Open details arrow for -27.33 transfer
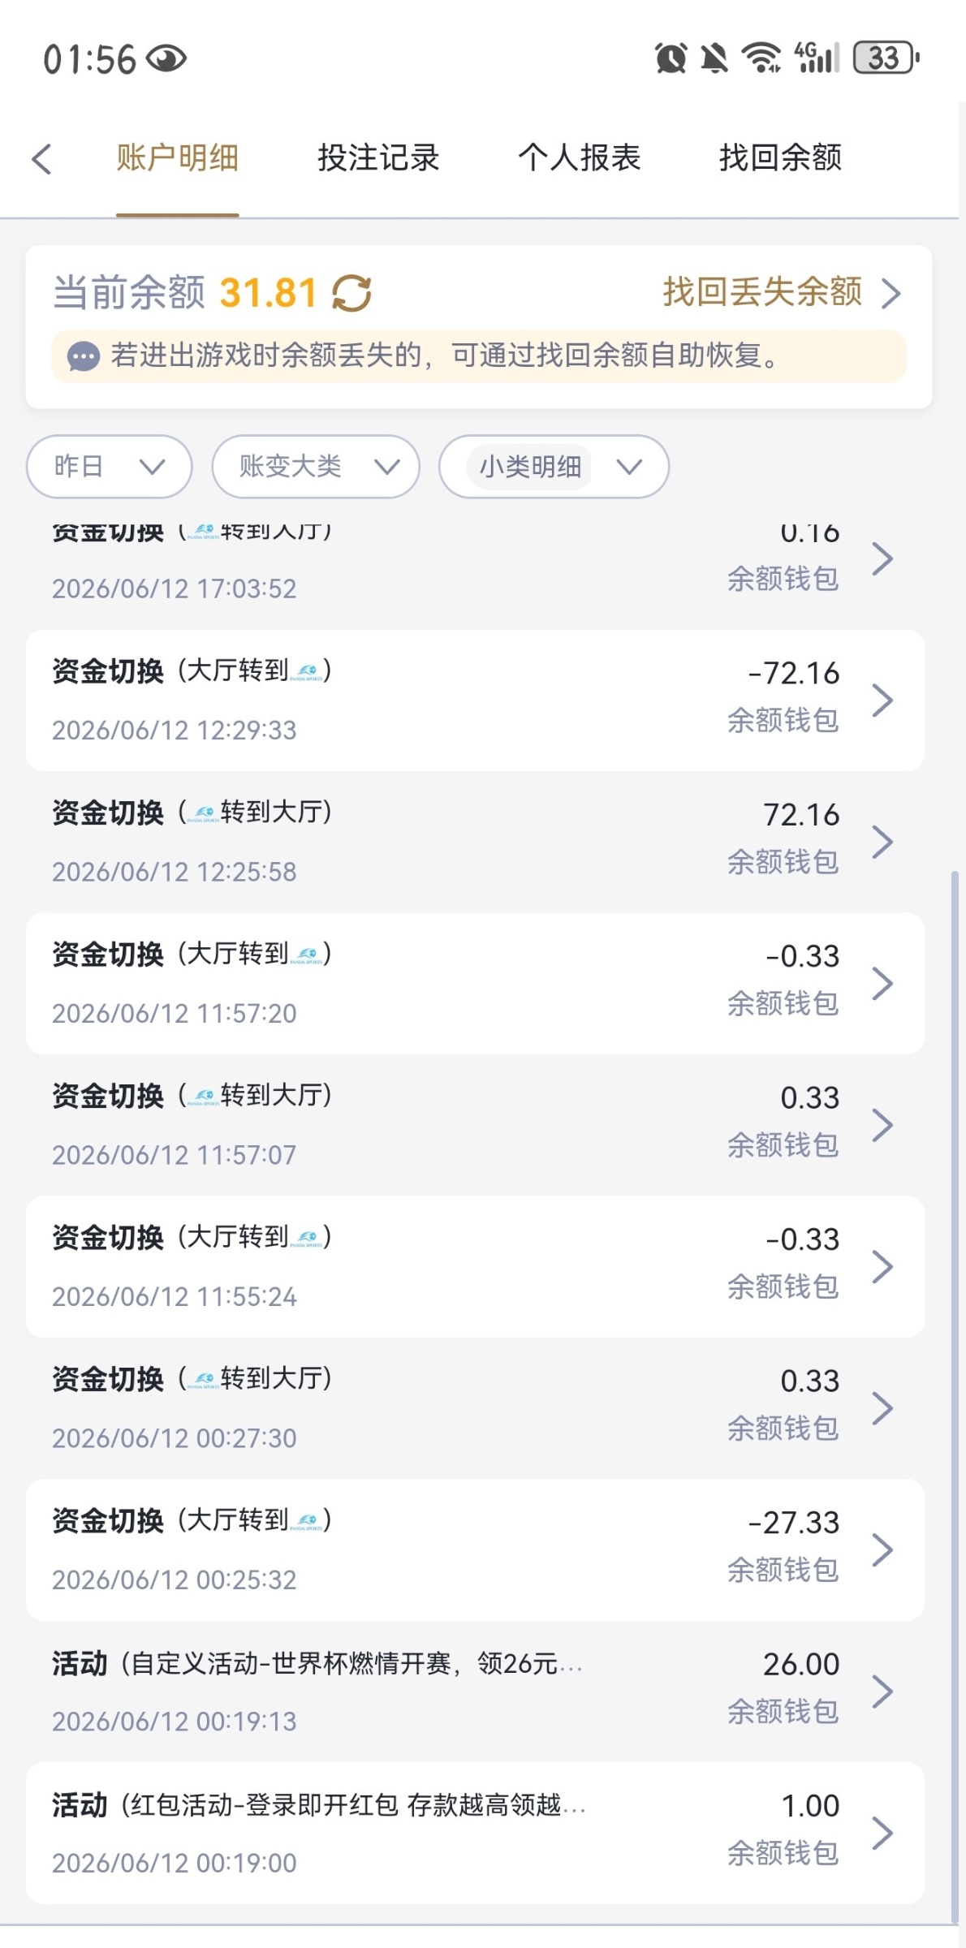Viewport: 966px width, 1948px height. pyautogui.click(x=882, y=1550)
